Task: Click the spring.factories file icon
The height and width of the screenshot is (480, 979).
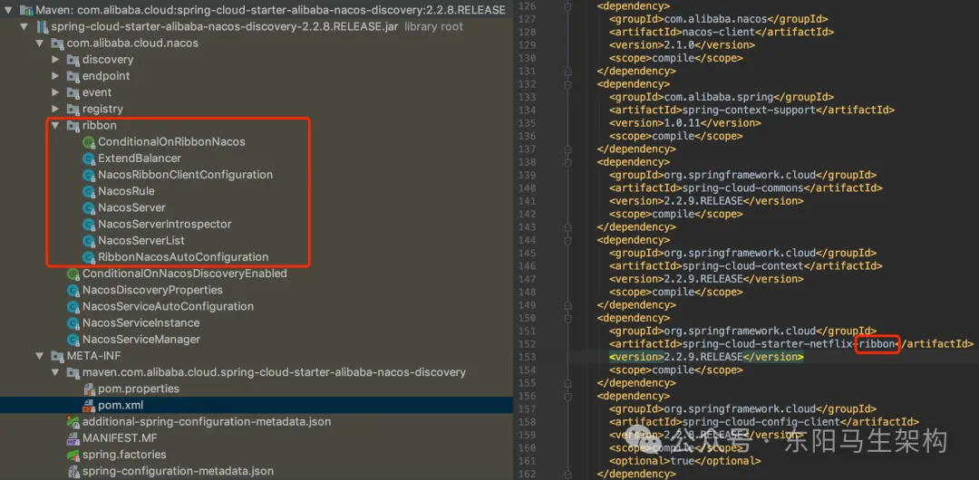Action: (x=73, y=455)
